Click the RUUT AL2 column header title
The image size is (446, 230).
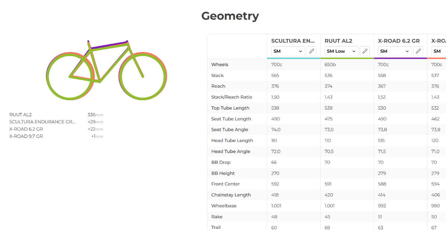coord(338,41)
